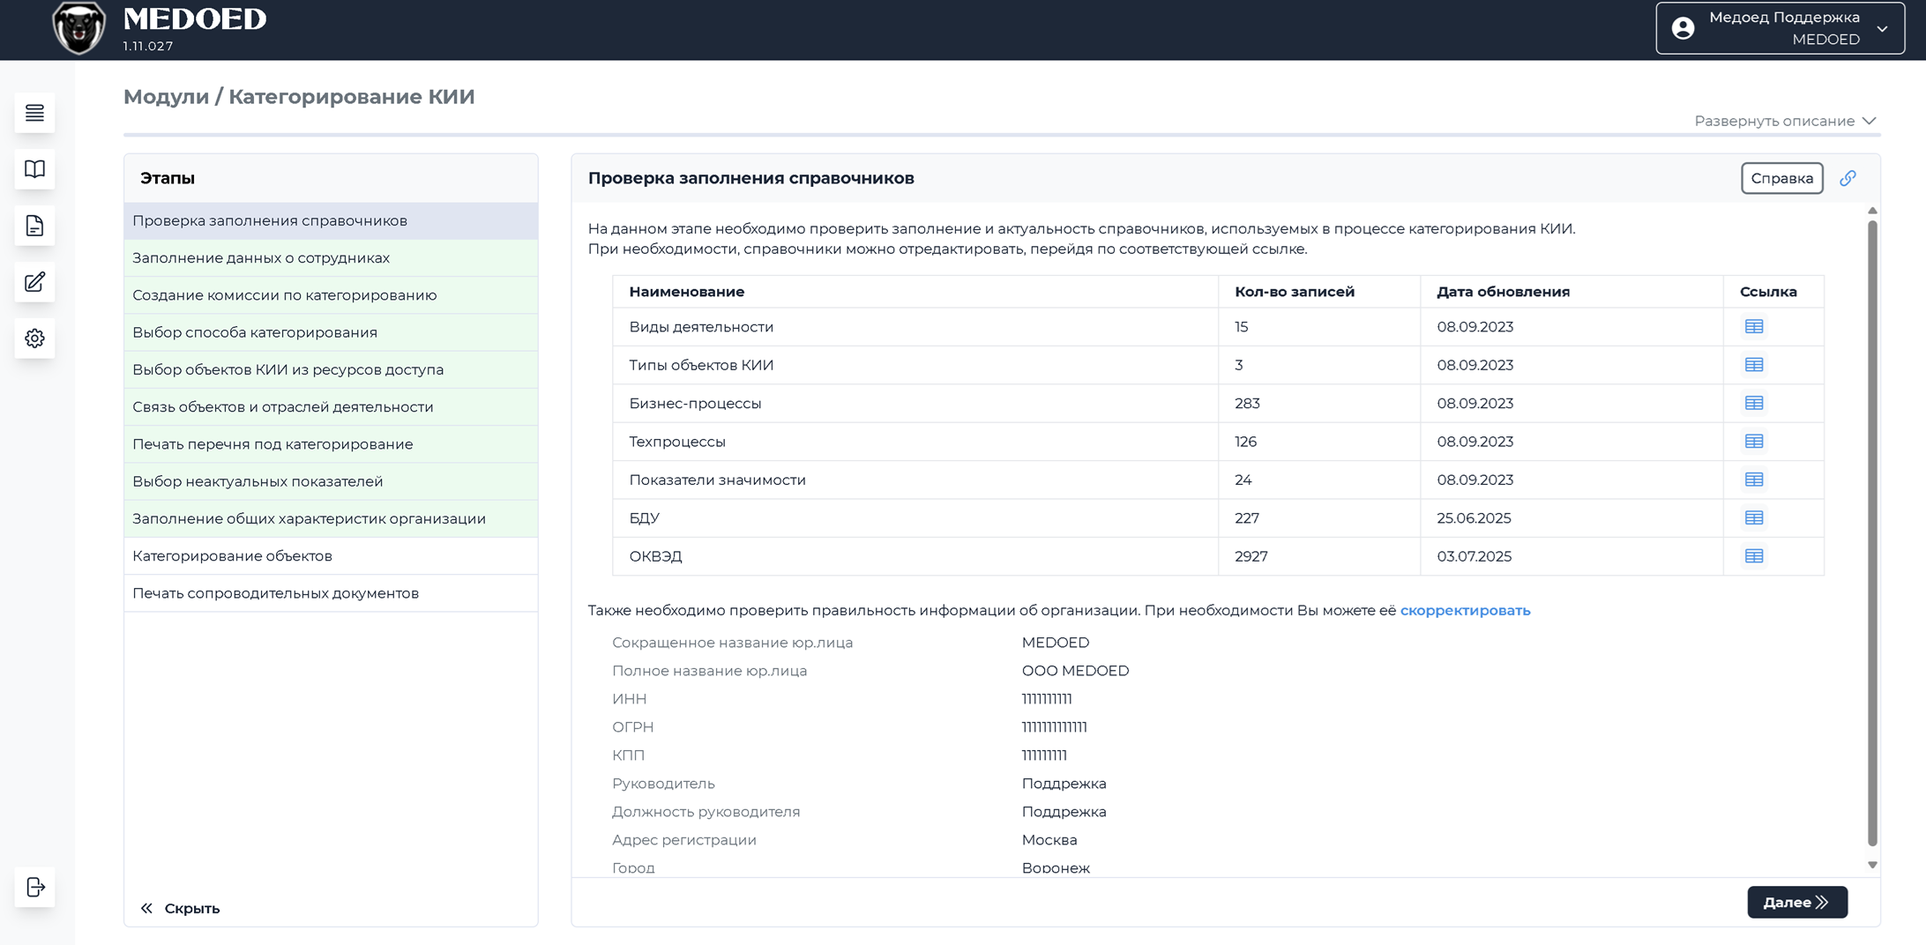Collapse stages panel with Скрыть
The width and height of the screenshot is (1926, 945).
180,908
